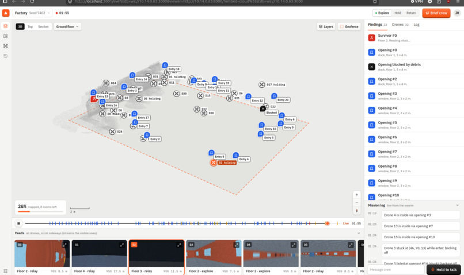The width and height of the screenshot is (464, 275).
Task: Click the red survivor marker on the map
Action: point(94,99)
